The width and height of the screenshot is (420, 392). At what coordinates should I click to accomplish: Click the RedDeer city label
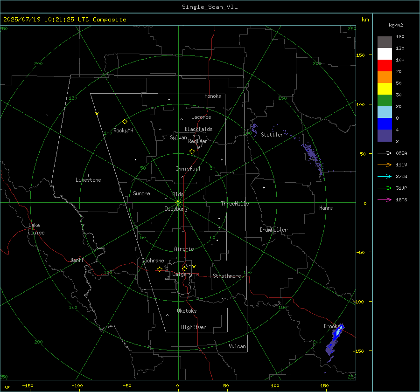click(x=198, y=141)
